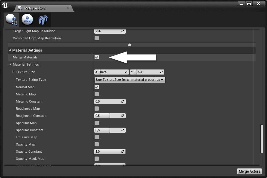Click the Roughness Constant slider
Screen dimensions: 267x178
click(110, 116)
